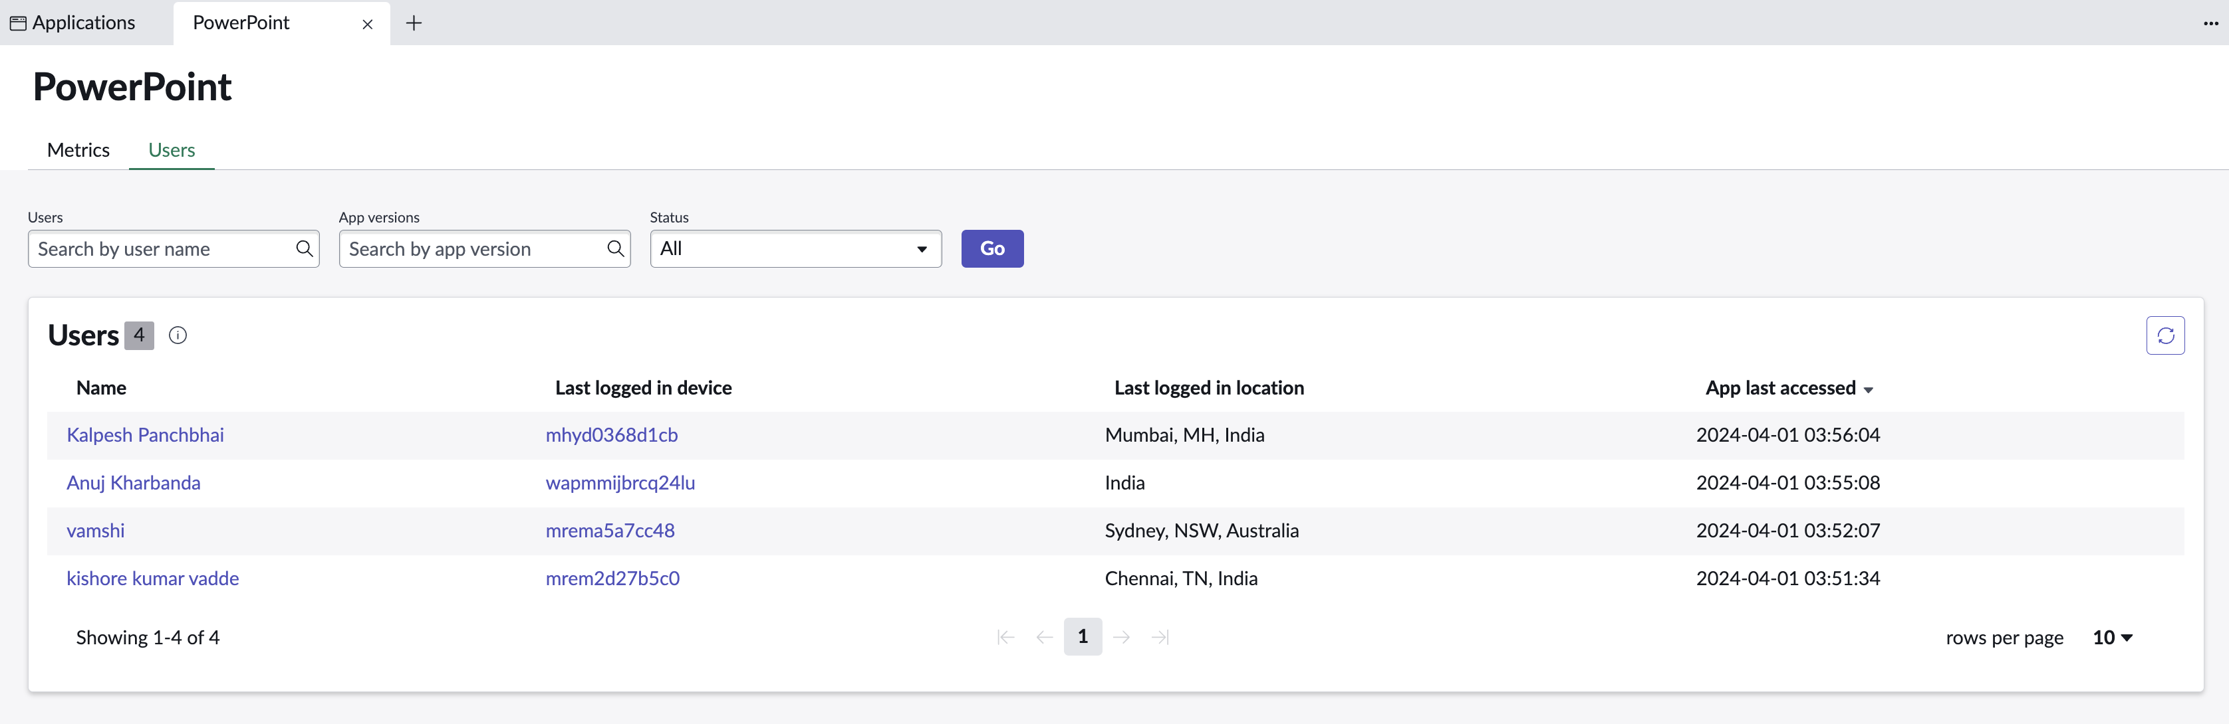This screenshot has width=2229, height=724.
Task: Open the Metrics tab
Action: click(x=78, y=149)
